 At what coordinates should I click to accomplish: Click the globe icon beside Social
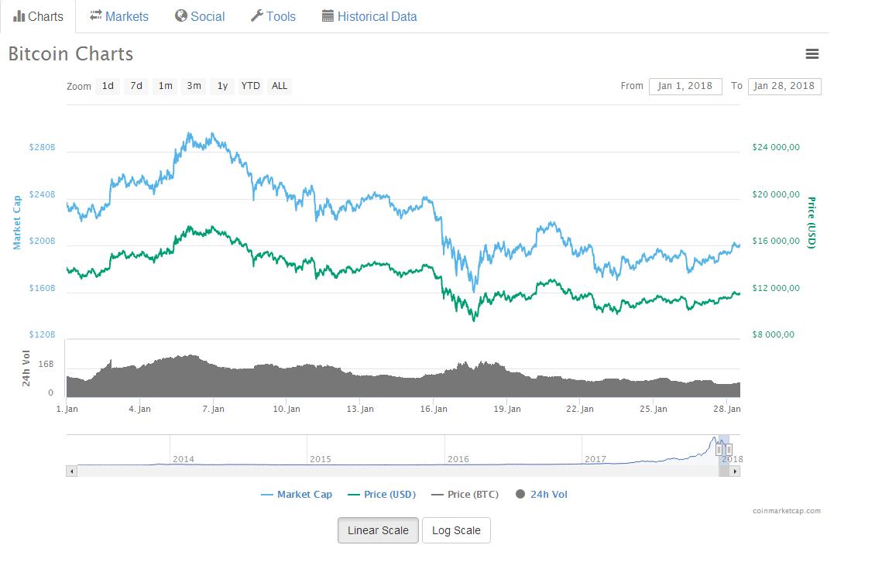click(x=180, y=15)
